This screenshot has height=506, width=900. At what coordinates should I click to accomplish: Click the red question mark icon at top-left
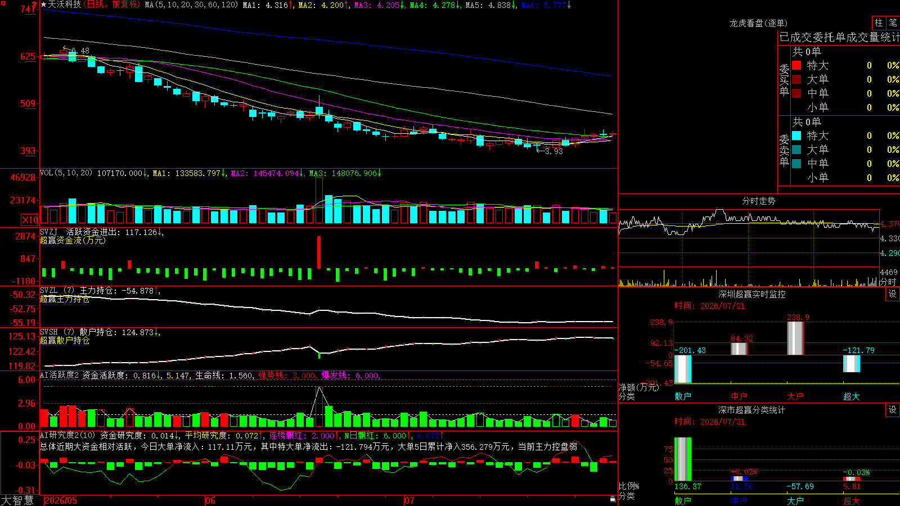coord(35,5)
